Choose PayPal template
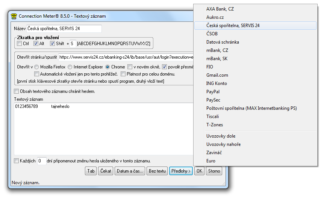Screen dimensions: 324x197 (x=255, y=92)
